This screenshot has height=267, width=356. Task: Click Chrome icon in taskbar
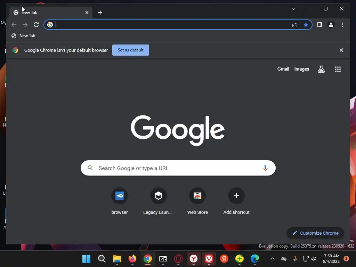pyautogui.click(x=147, y=259)
